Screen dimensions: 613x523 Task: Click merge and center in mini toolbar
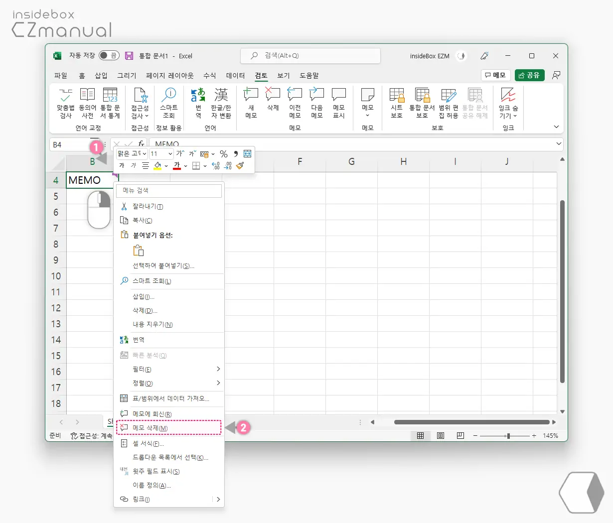tap(247, 154)
